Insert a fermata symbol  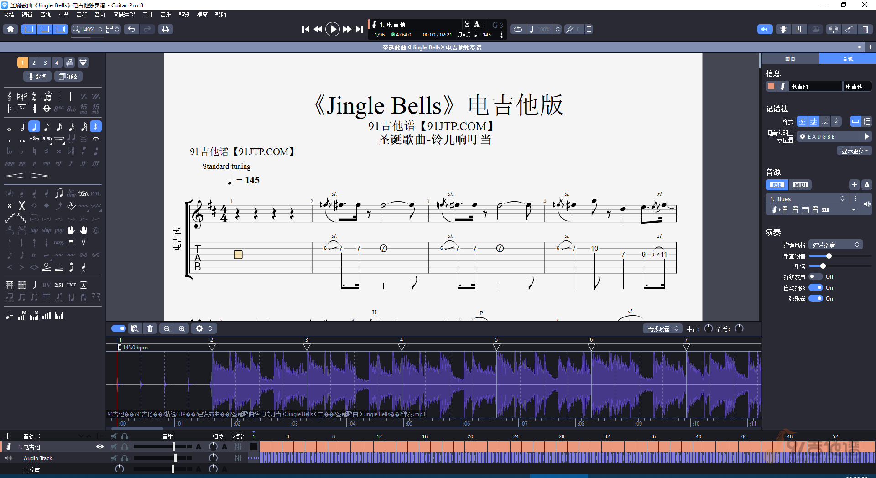pos(96,139)
